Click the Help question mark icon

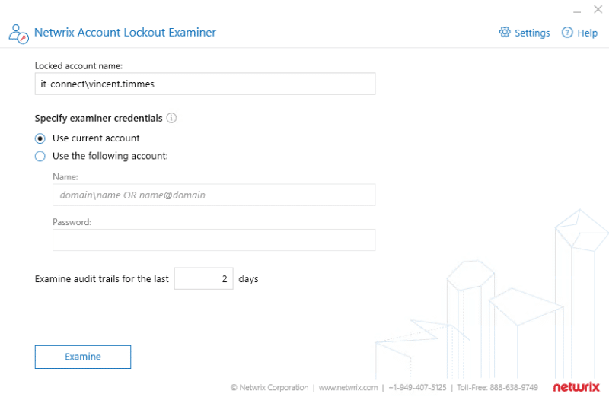pos(567,33)
